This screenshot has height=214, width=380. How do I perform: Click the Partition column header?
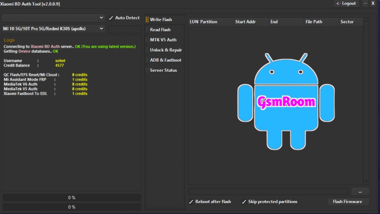click(209, 22)
